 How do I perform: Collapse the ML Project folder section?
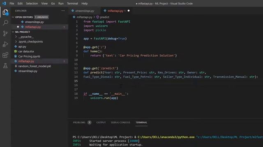point(13,32)
